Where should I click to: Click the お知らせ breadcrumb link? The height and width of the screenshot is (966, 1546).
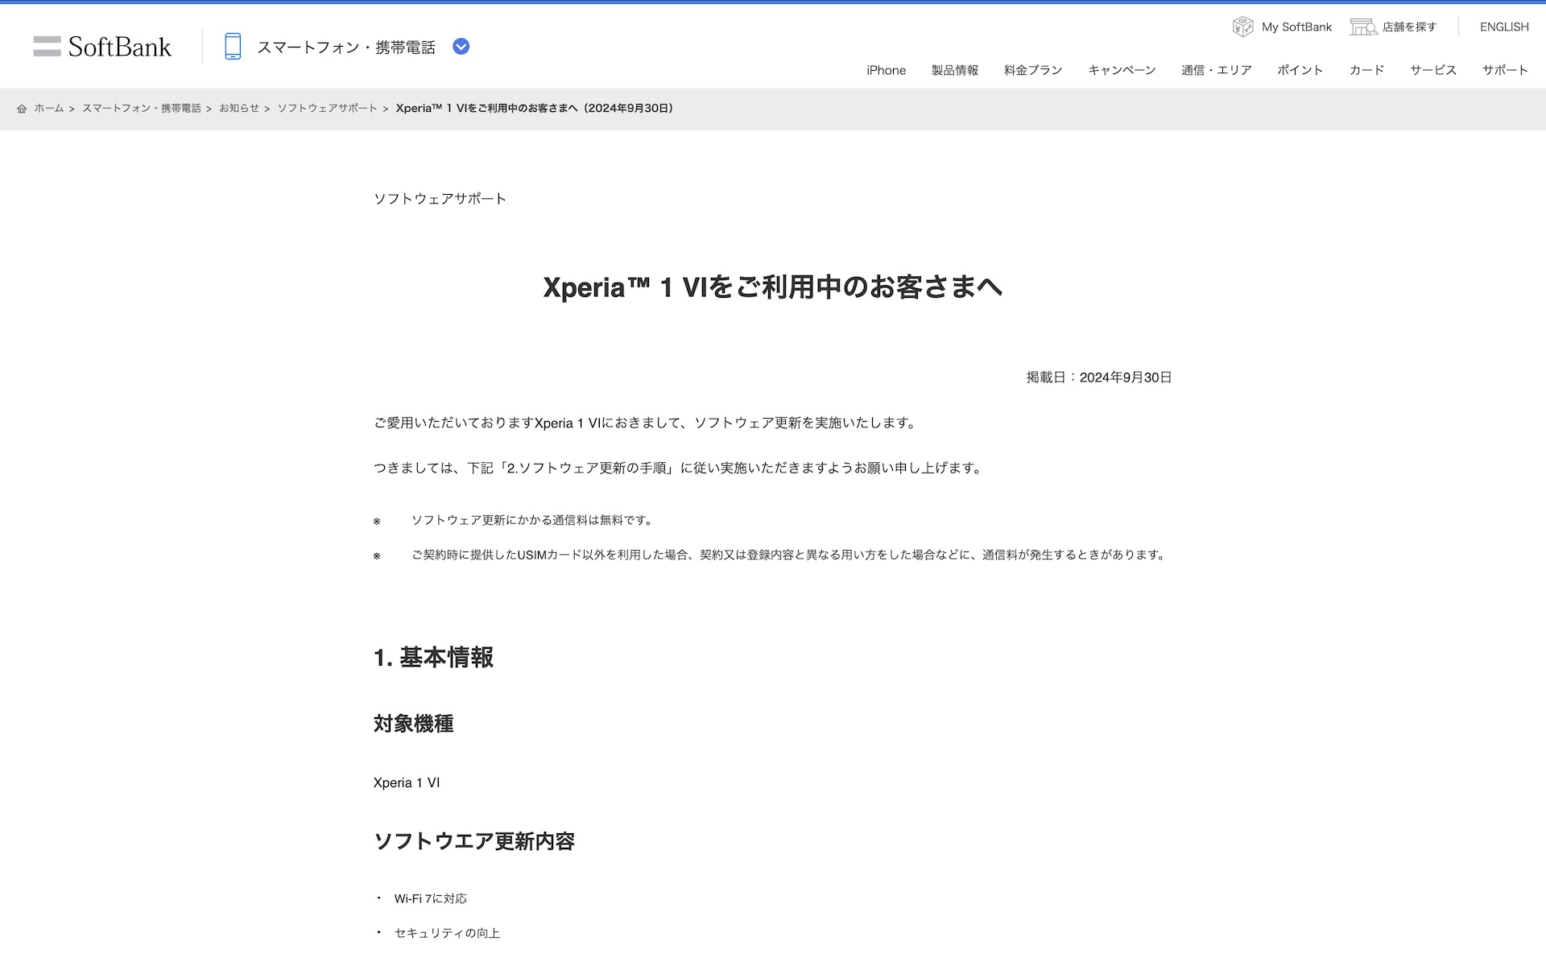(239, 109)
